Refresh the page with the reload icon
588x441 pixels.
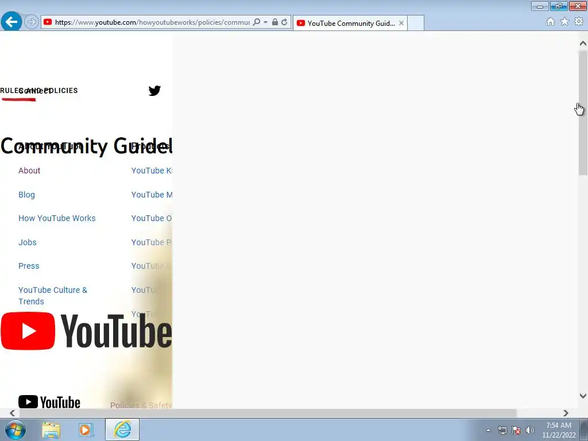coord(285,22)
